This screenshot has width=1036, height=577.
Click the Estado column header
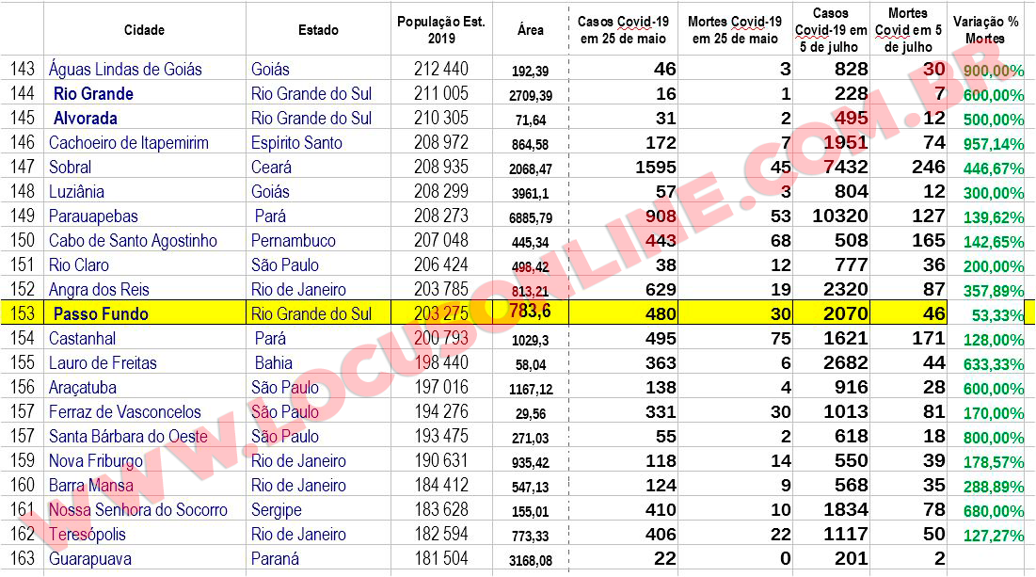click(318, 30)
